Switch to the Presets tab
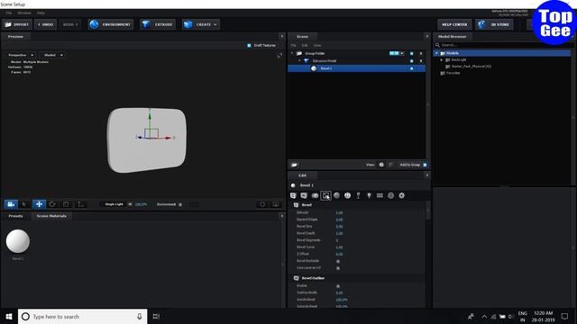 coord(16,216)
